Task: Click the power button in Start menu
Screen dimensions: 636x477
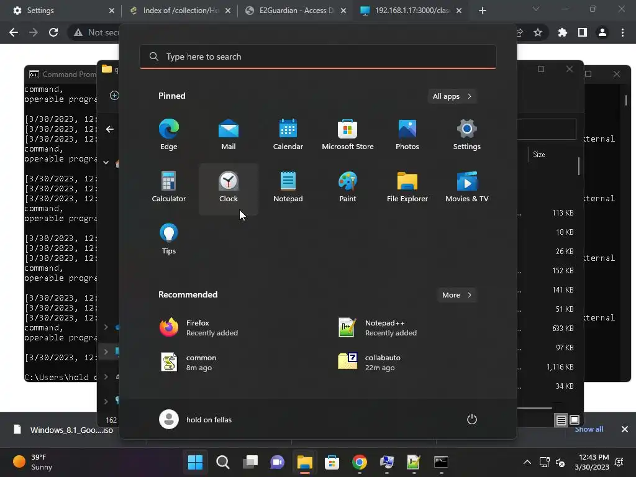Action: click(x=472, y=419)
